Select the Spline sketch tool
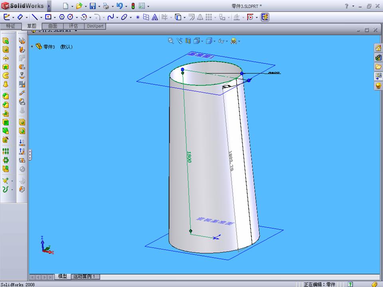383x287 pixels. click(x=111, y=17)
